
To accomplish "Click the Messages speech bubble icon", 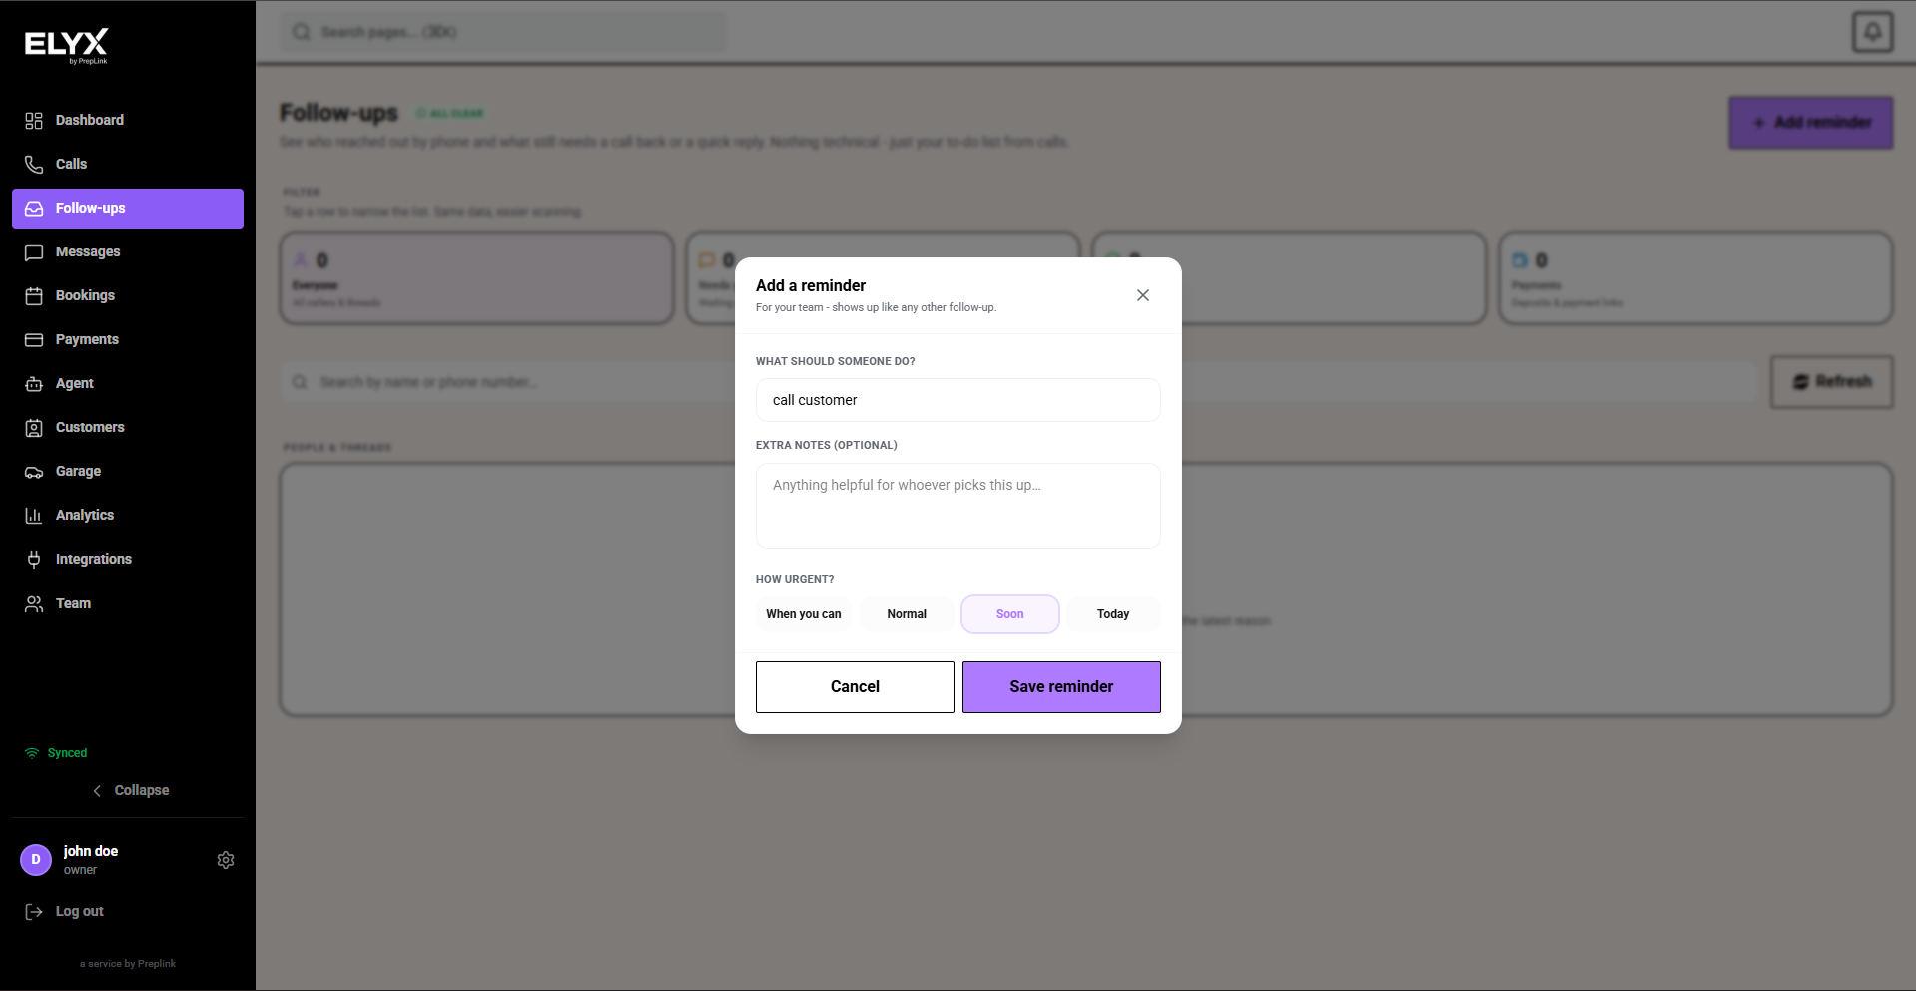I will pos(34,252).
